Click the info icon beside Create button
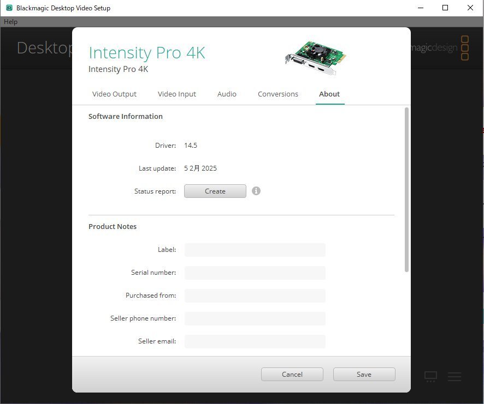This screenshot has width=484, height=404. 256,191
